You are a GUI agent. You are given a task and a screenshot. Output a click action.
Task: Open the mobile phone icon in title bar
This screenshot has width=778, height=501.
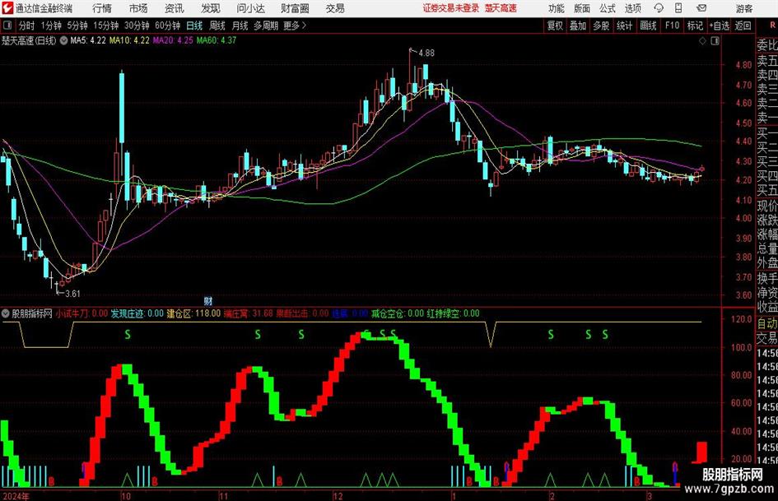click(678, 8)
